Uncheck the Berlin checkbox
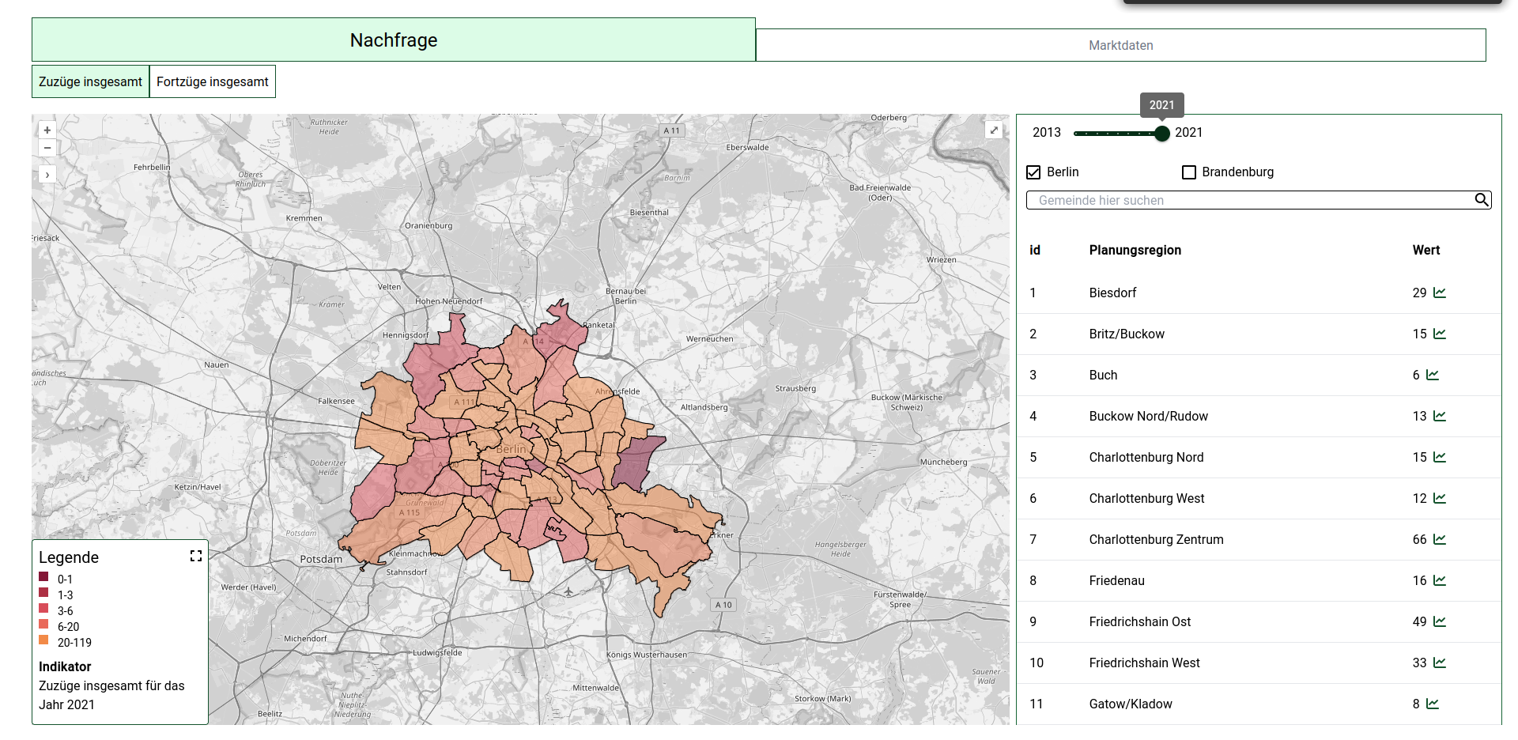This screenshot has width=1518, height=740. point(1033,172)
